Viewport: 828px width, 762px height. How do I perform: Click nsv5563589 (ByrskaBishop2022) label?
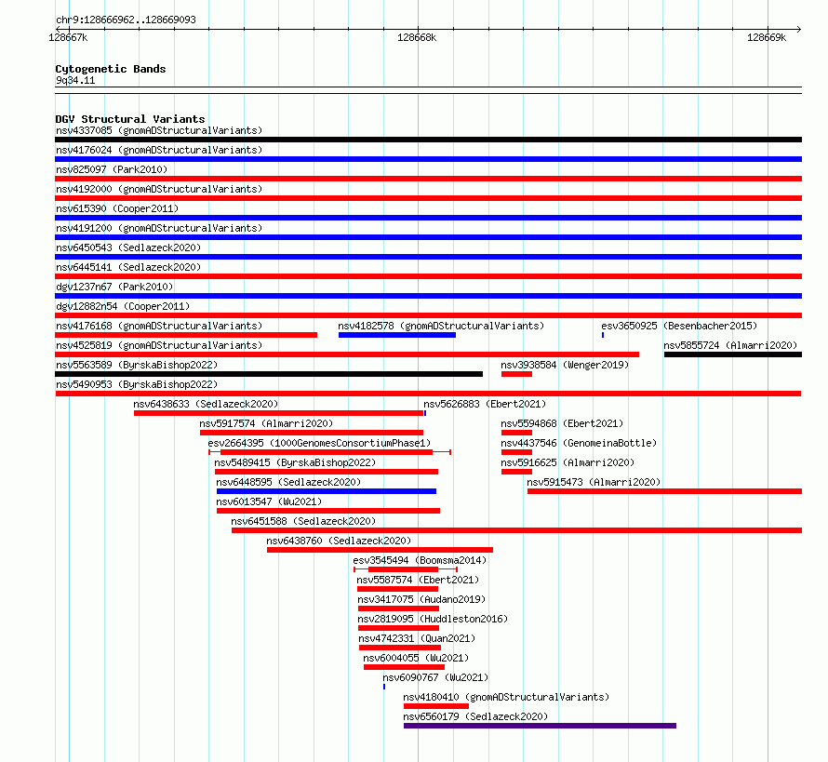(137, 365)
